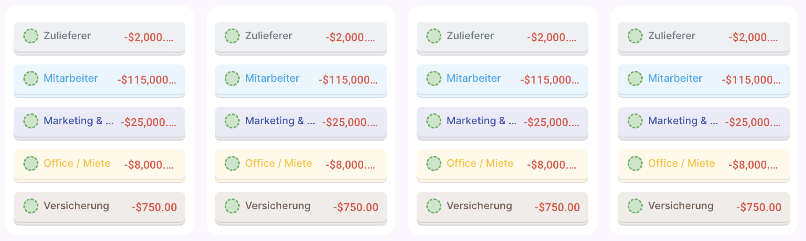Click the circle icon next to Zulieferer in third column
Screen dimensions: 806x241
tap(434, 36)
